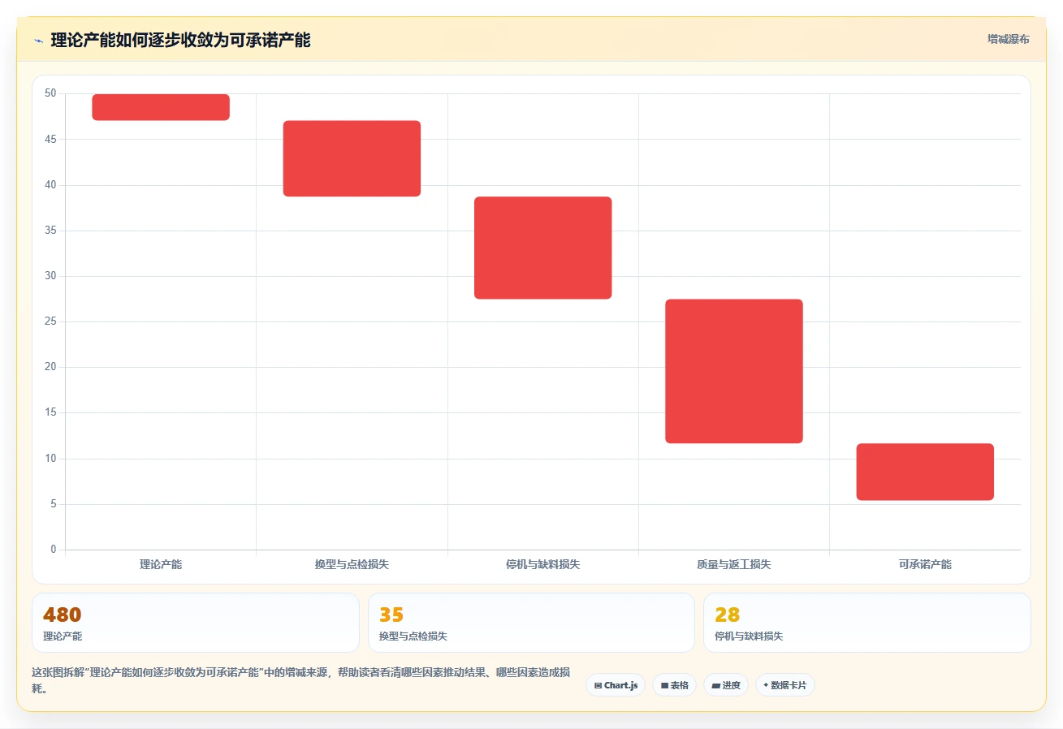The height and width of the screenshot is (729, 1063).
Task: Click the Chart.js tag chip
Action: 616,685
